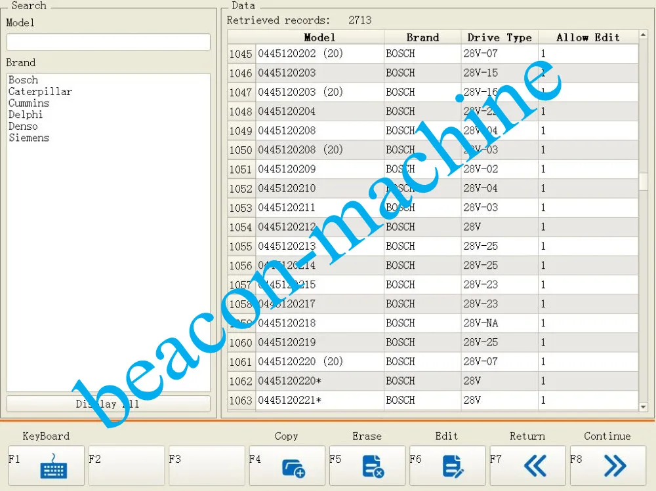
Task: Select row 1050 model 0445120208 (20)
Action: (433, 149)
